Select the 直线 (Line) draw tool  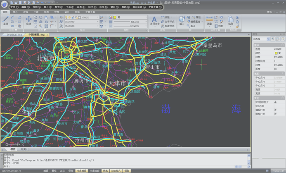pyautogui.click(x=5, y=20)
